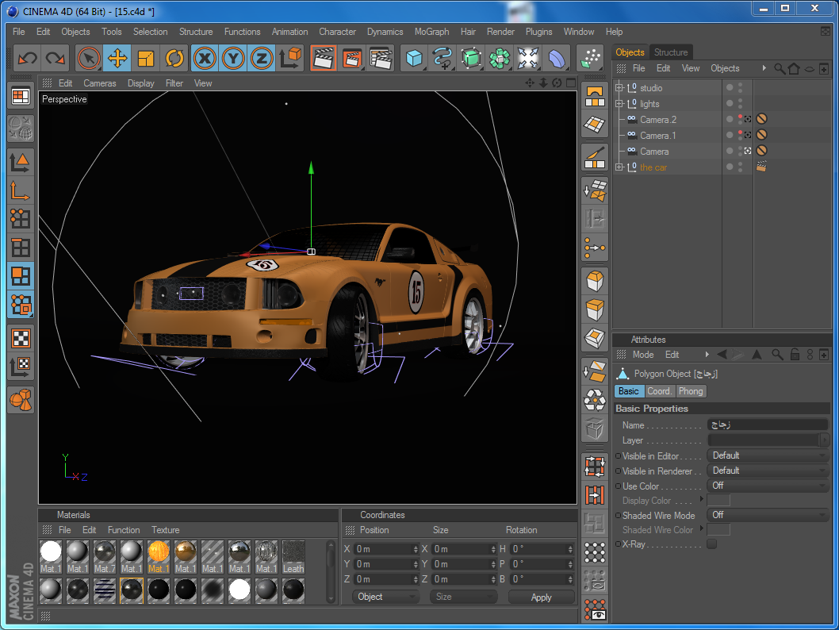This screenshot has width=839, height=630.
Task: Open the File menu
Action: [19, 32]
